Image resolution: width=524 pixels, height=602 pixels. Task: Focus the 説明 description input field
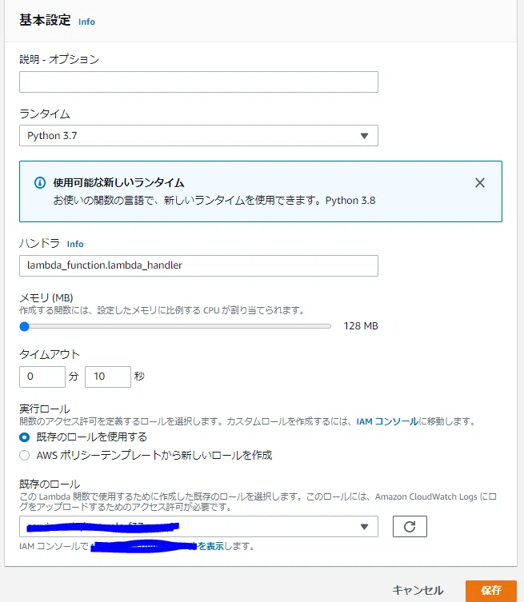198,82
